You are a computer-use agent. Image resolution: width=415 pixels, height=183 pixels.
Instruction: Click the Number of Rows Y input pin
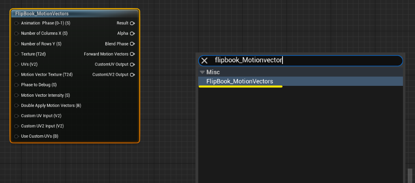[16, 44]
